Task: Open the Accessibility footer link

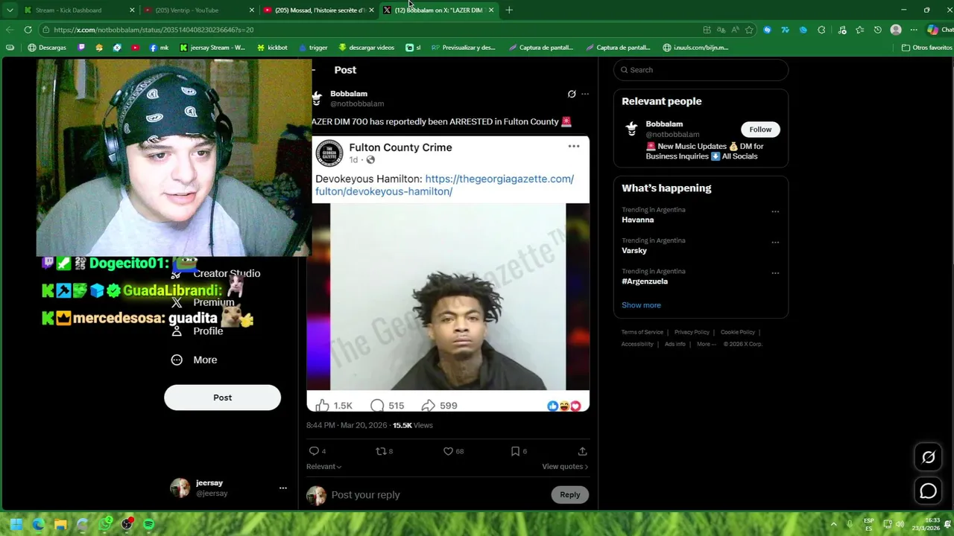Action: [x=637, y=344]
